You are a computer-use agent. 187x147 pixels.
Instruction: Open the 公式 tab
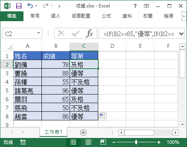106,16
